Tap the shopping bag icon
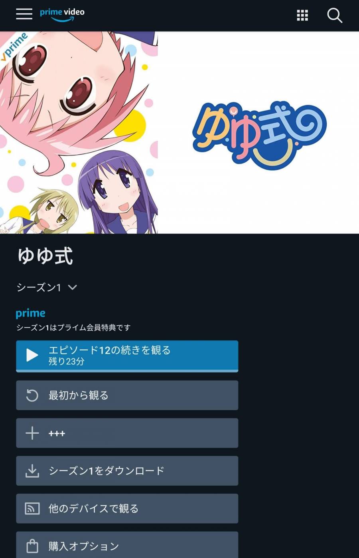Viewport: 359px width, 558px height. coord(32,546)
